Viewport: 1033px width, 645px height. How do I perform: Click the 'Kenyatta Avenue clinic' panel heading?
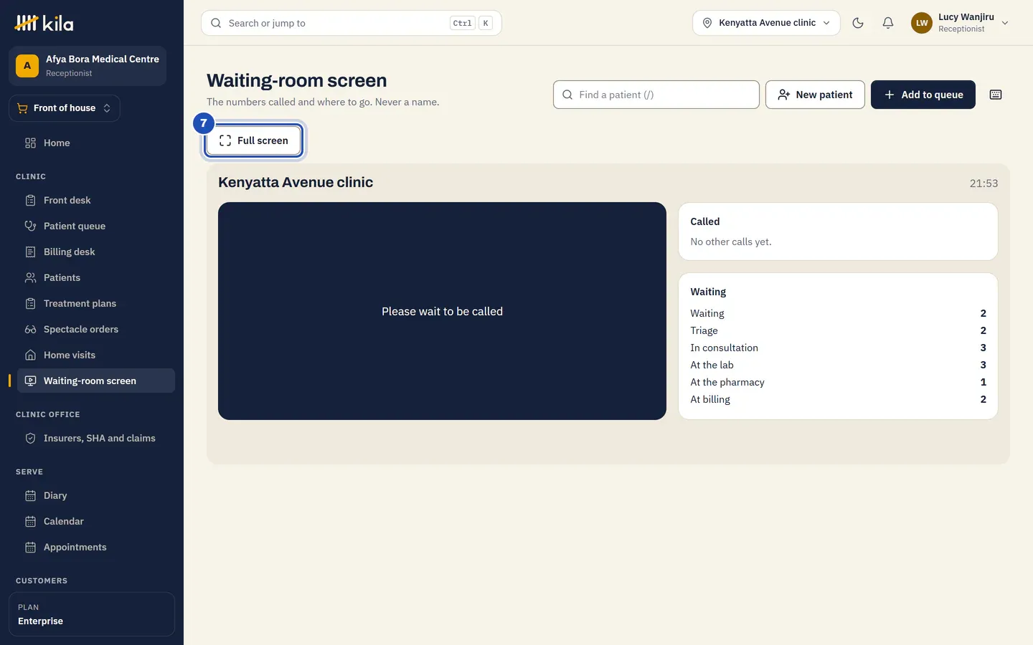coord(296,182)
